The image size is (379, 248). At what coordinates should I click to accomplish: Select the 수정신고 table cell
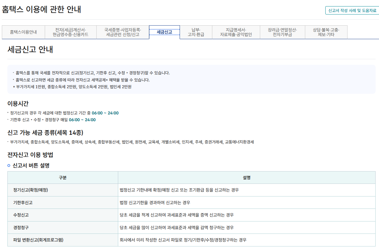coord(63,215)
